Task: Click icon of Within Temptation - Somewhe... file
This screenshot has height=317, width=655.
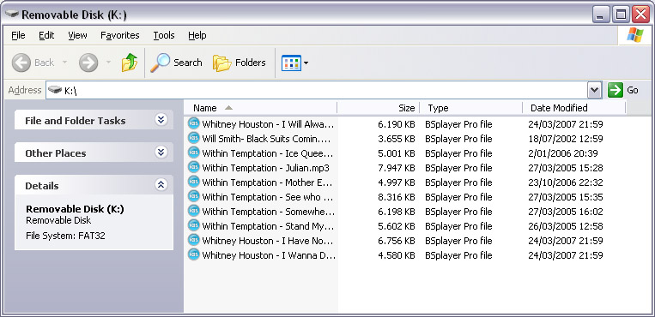Action: 194,211
